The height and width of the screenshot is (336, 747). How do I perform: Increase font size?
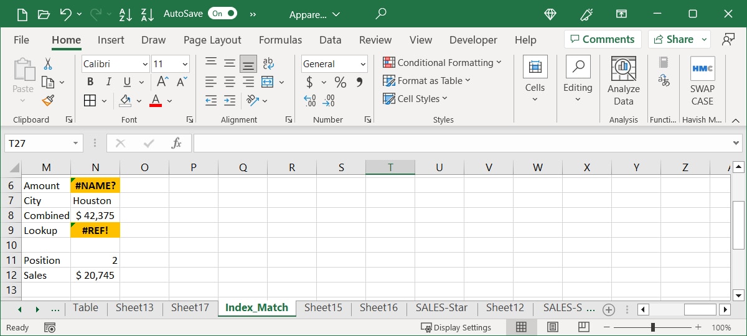coord(161,82)
